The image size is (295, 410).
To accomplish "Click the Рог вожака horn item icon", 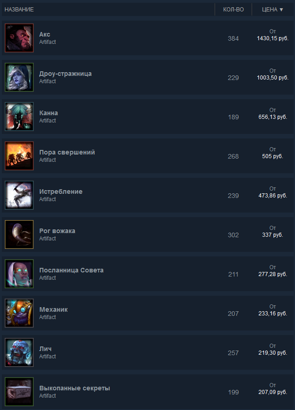I will coord(19,234).
